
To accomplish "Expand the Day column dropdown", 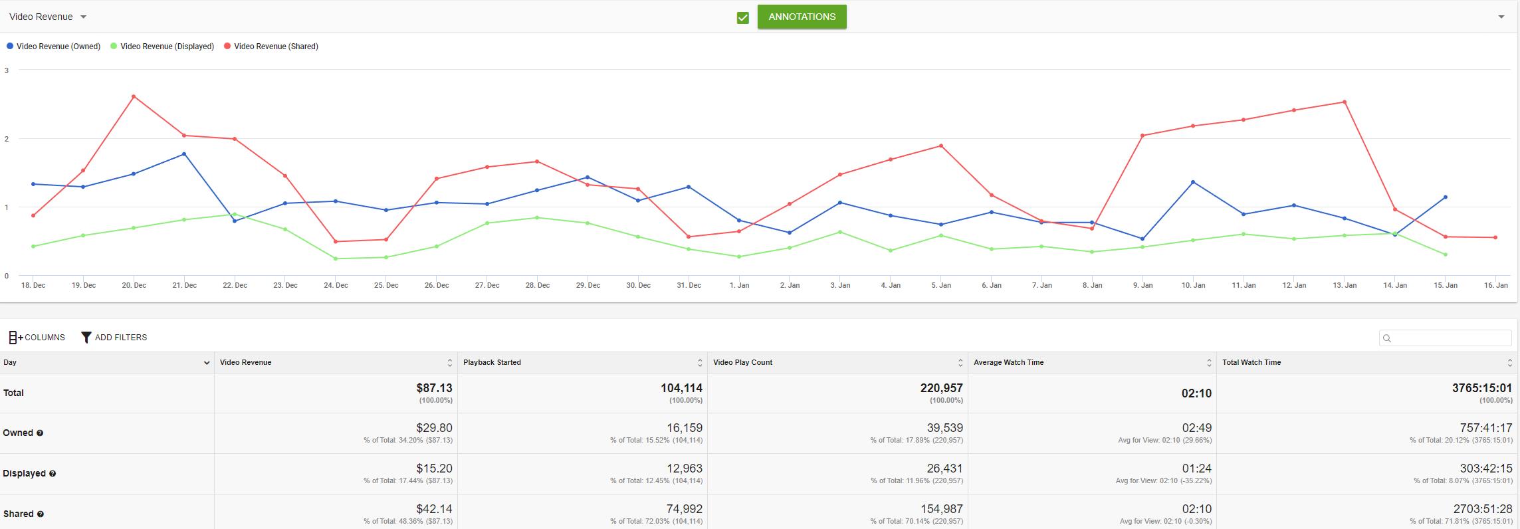I will [207, 363].
